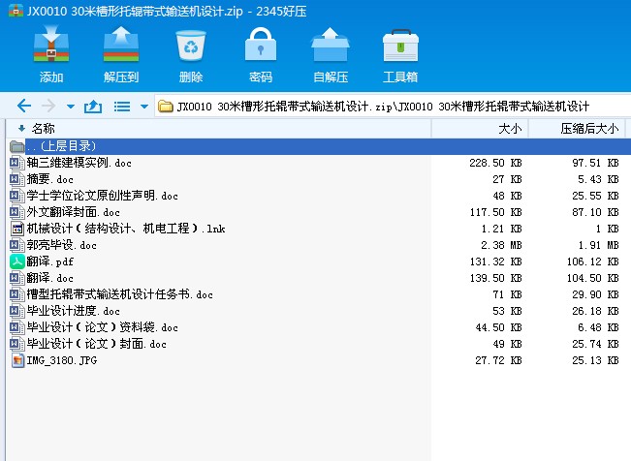The width and height of the screenshot is (631, 461).
Task: Sort files by 大小 column header
Action: click(510, 128)
